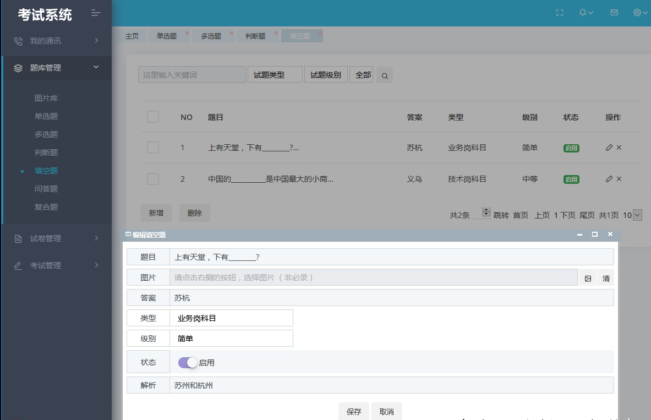The width and height of the screenshot is (651, 420).
Task: Click the image picker icon beside 图片 field
Action: 588,278
